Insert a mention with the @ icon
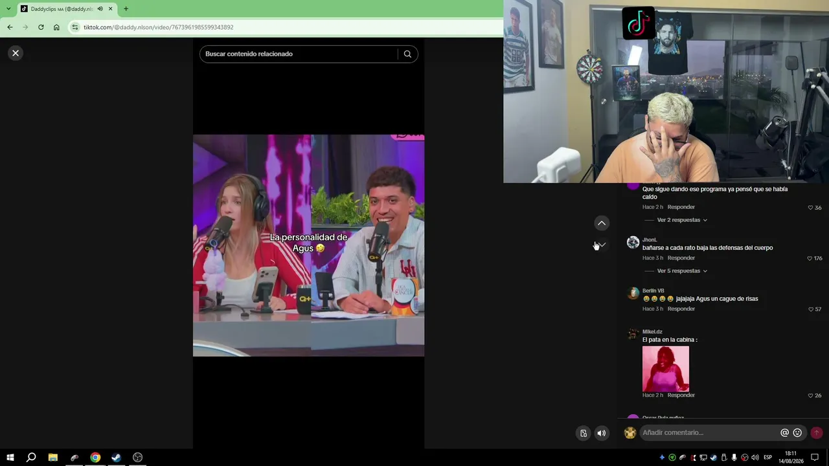This screenshot has height=466, width=829. (x=784, y=433)
